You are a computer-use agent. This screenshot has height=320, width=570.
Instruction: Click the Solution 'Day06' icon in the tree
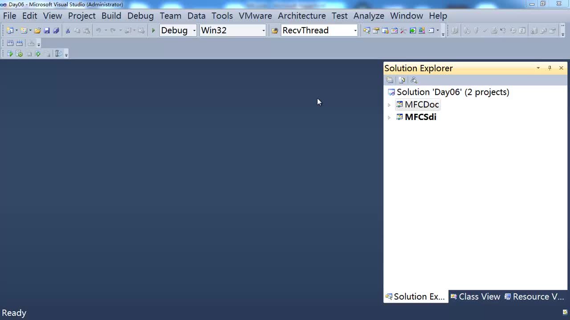391,92
